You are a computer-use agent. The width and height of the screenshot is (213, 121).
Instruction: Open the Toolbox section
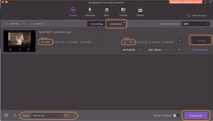click(140, 12)
